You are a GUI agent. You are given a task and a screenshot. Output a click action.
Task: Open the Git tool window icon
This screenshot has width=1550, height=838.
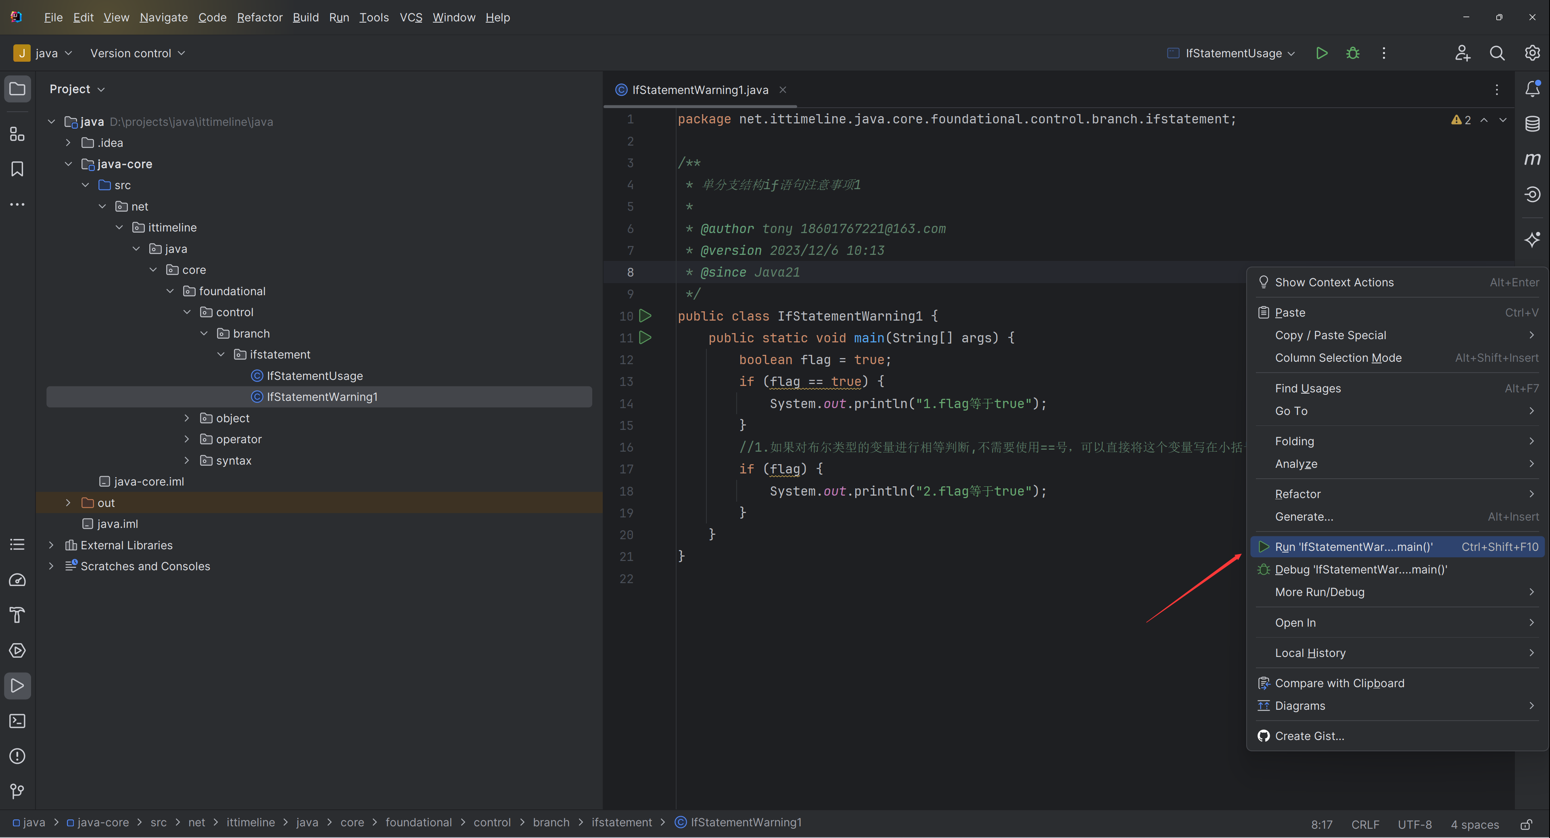(17, 791)
